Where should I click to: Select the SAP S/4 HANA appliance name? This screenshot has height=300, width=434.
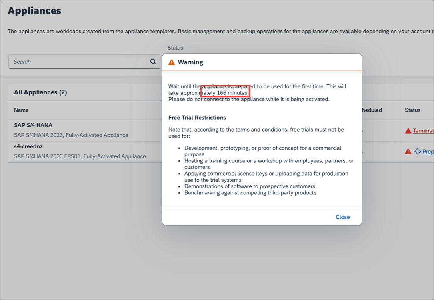[x=33, y=125]
